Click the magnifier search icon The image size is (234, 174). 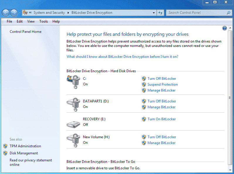(x=229, y=13)
